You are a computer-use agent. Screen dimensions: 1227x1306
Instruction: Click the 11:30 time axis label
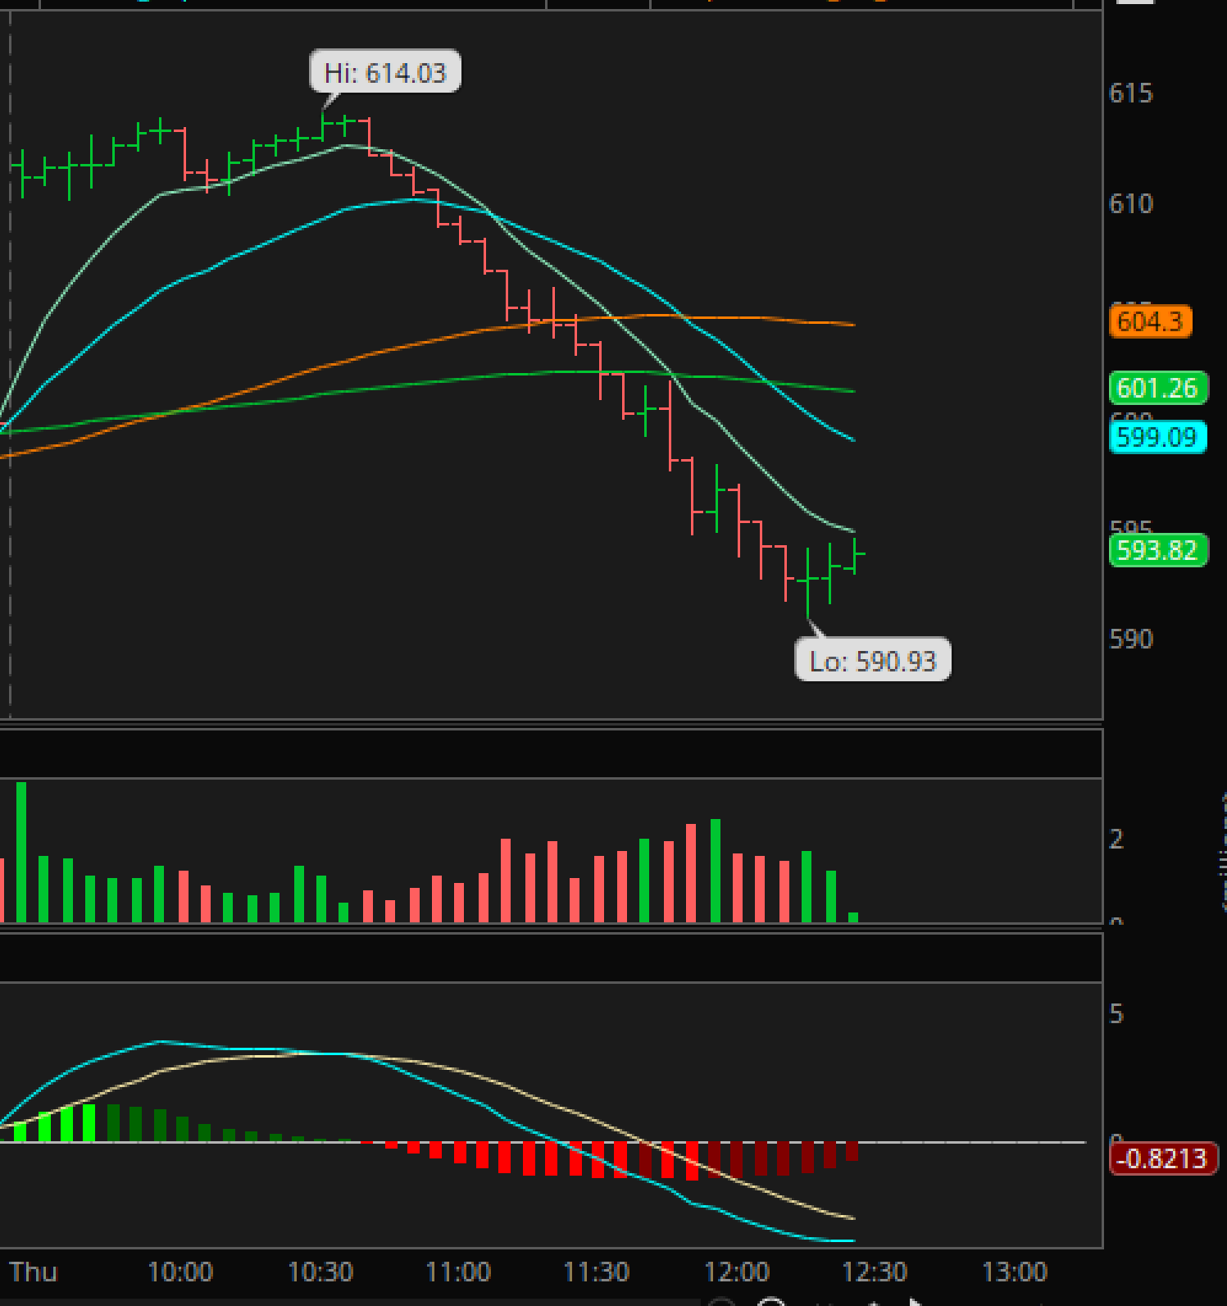[x=597, y=1272]
